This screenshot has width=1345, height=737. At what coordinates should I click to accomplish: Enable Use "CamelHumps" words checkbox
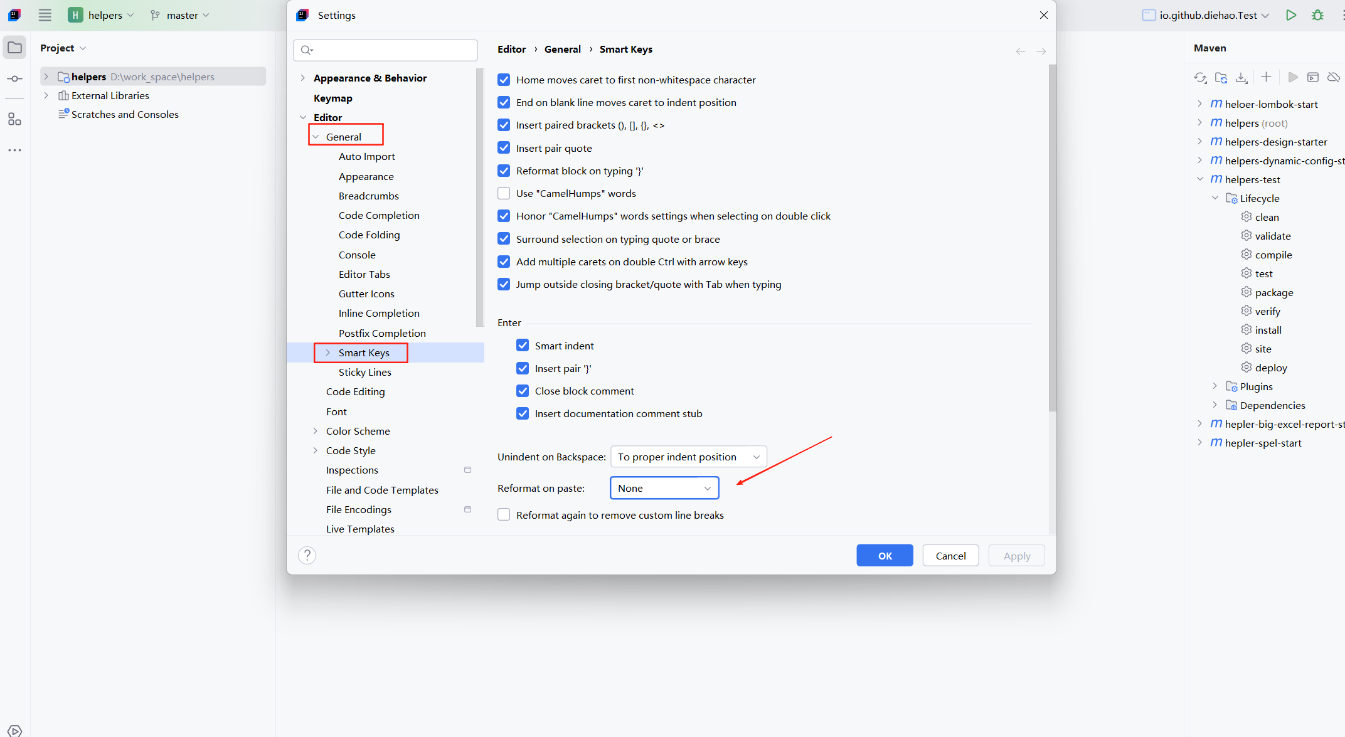504,193
